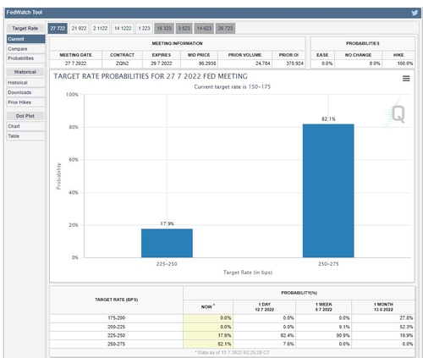Select the 15 323 meeting tab

pos(164,28)
